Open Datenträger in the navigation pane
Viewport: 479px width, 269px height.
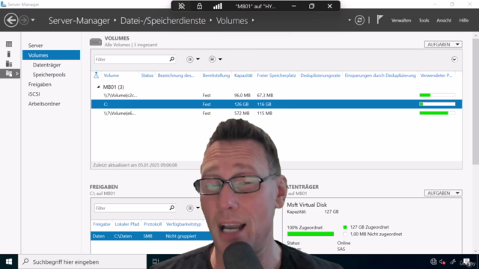pos(46,65)
